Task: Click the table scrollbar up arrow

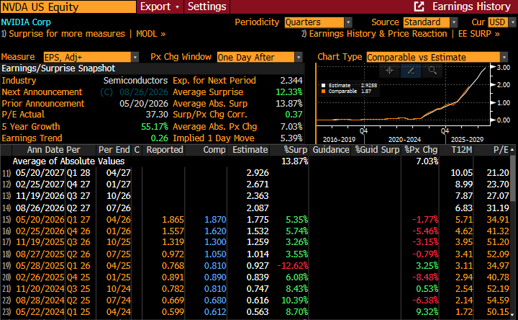Action: [x=512, y=150]
